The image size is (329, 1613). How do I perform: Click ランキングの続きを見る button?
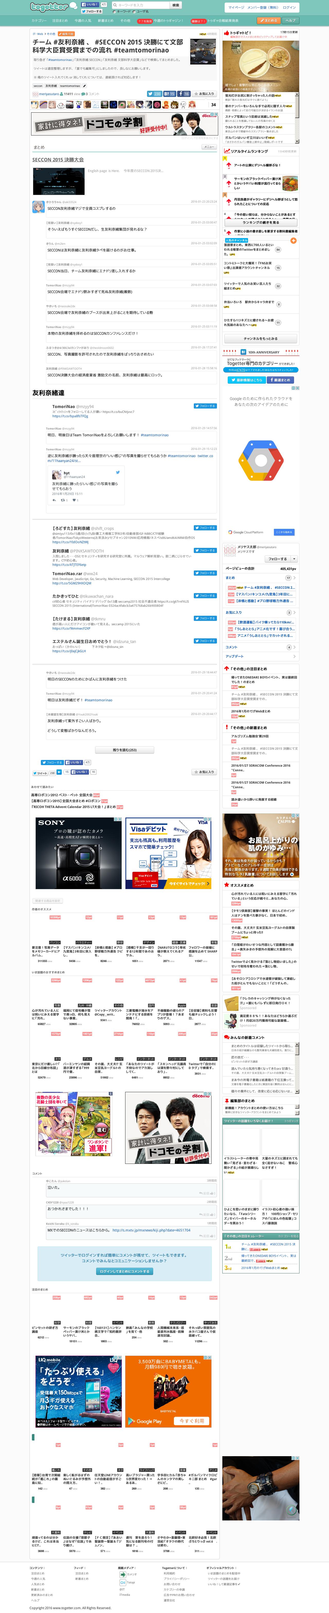coord(261,222)
